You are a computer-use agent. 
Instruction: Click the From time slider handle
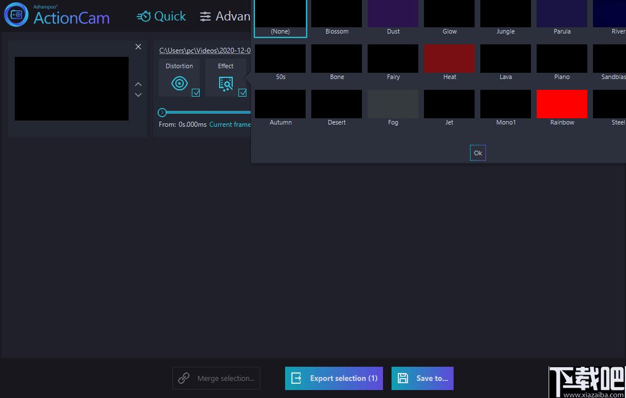[162, 113]
